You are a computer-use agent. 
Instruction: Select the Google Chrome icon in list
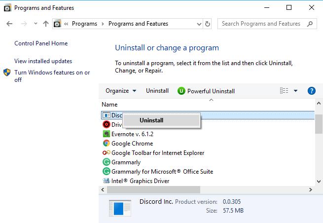[107, 143]
